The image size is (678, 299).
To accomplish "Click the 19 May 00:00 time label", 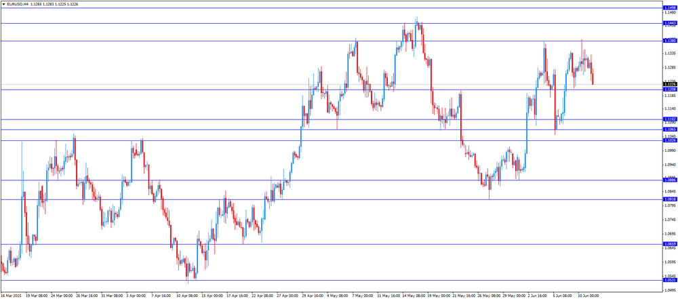I will [439, 296].
